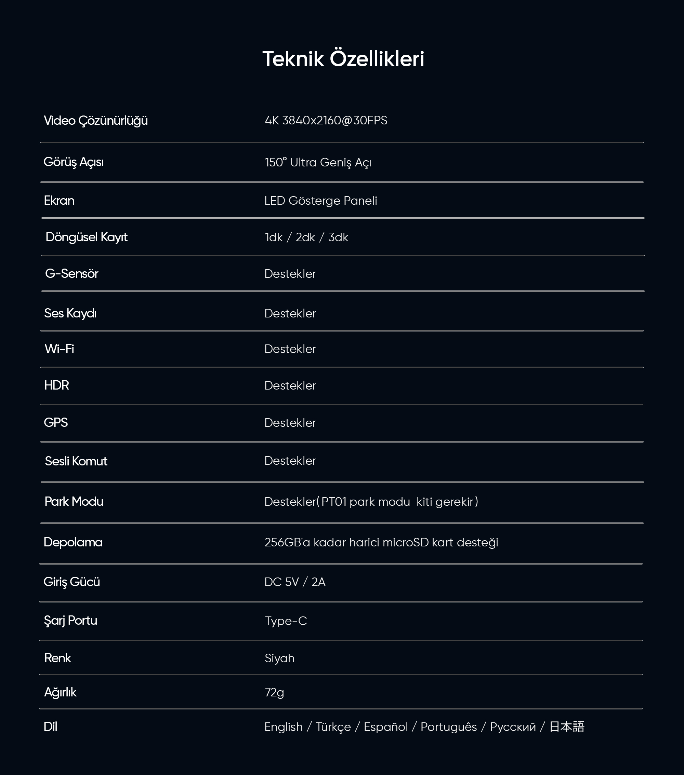Click the Teknik Özellikleri heading
The image size is (684, 775).
click(343, 58)
